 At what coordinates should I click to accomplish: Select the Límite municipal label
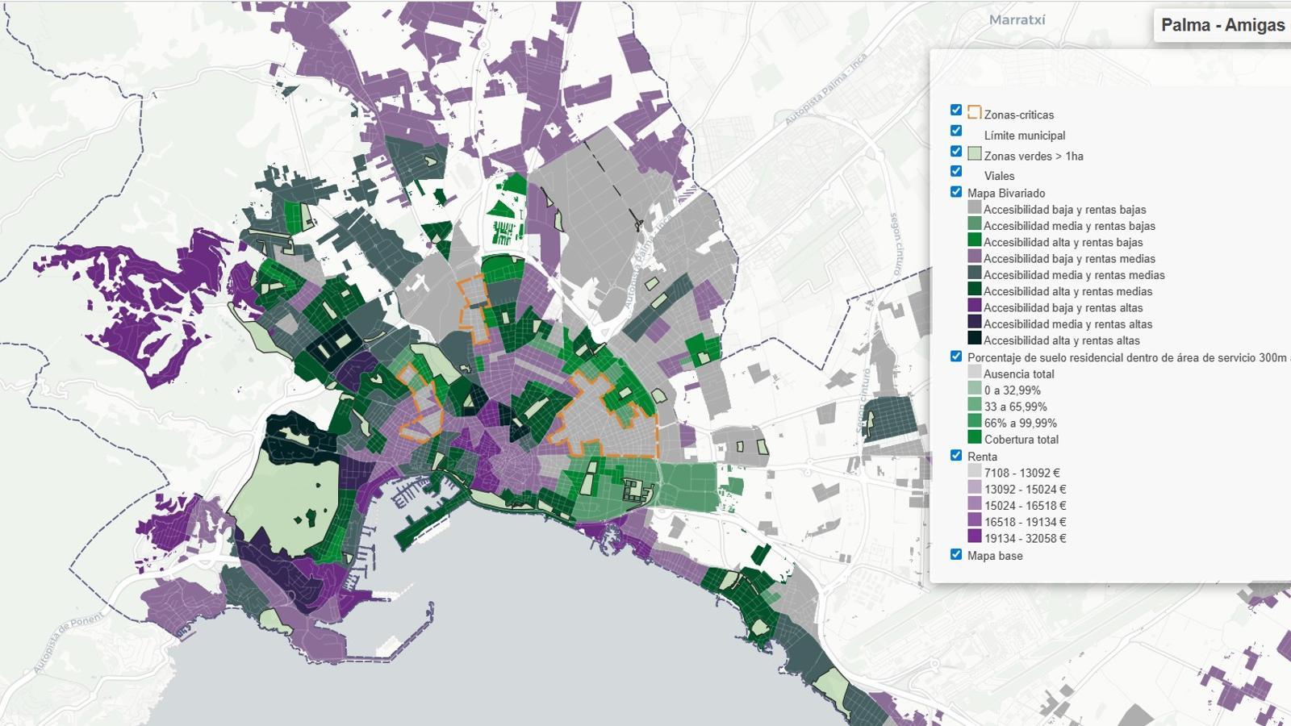tap(1025, 136)
